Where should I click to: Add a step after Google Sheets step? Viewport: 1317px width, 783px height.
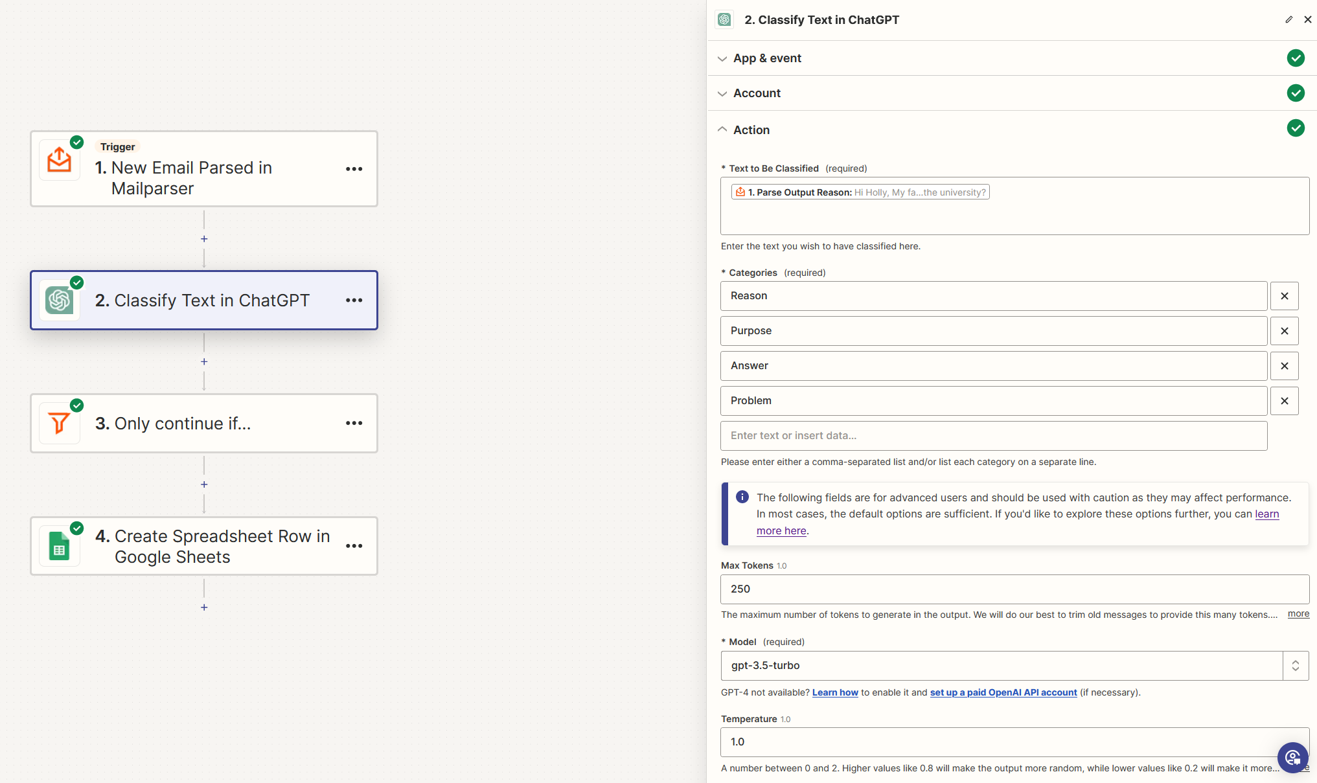click(x=204, y=607)
